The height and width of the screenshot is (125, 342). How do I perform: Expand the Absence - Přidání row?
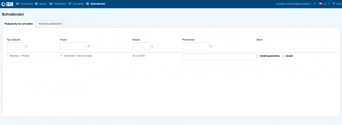coord(7,56)
